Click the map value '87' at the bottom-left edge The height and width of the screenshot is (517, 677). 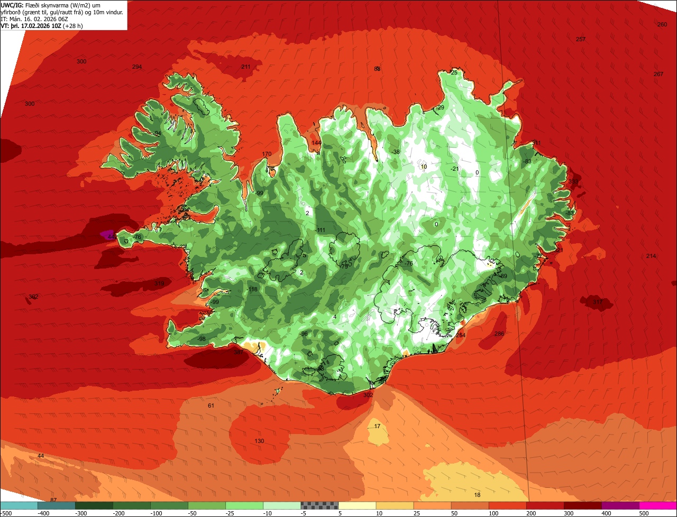[x=53, y=500]
